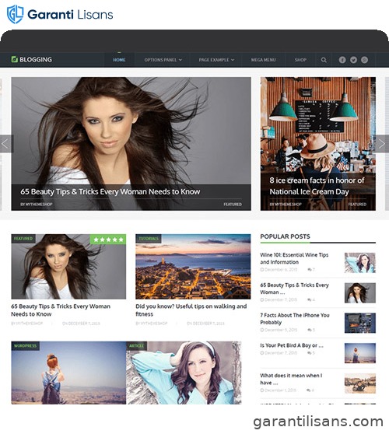
Task: Open the Twitter social icon
Action: pyautogui.click(x=353, y=60)
